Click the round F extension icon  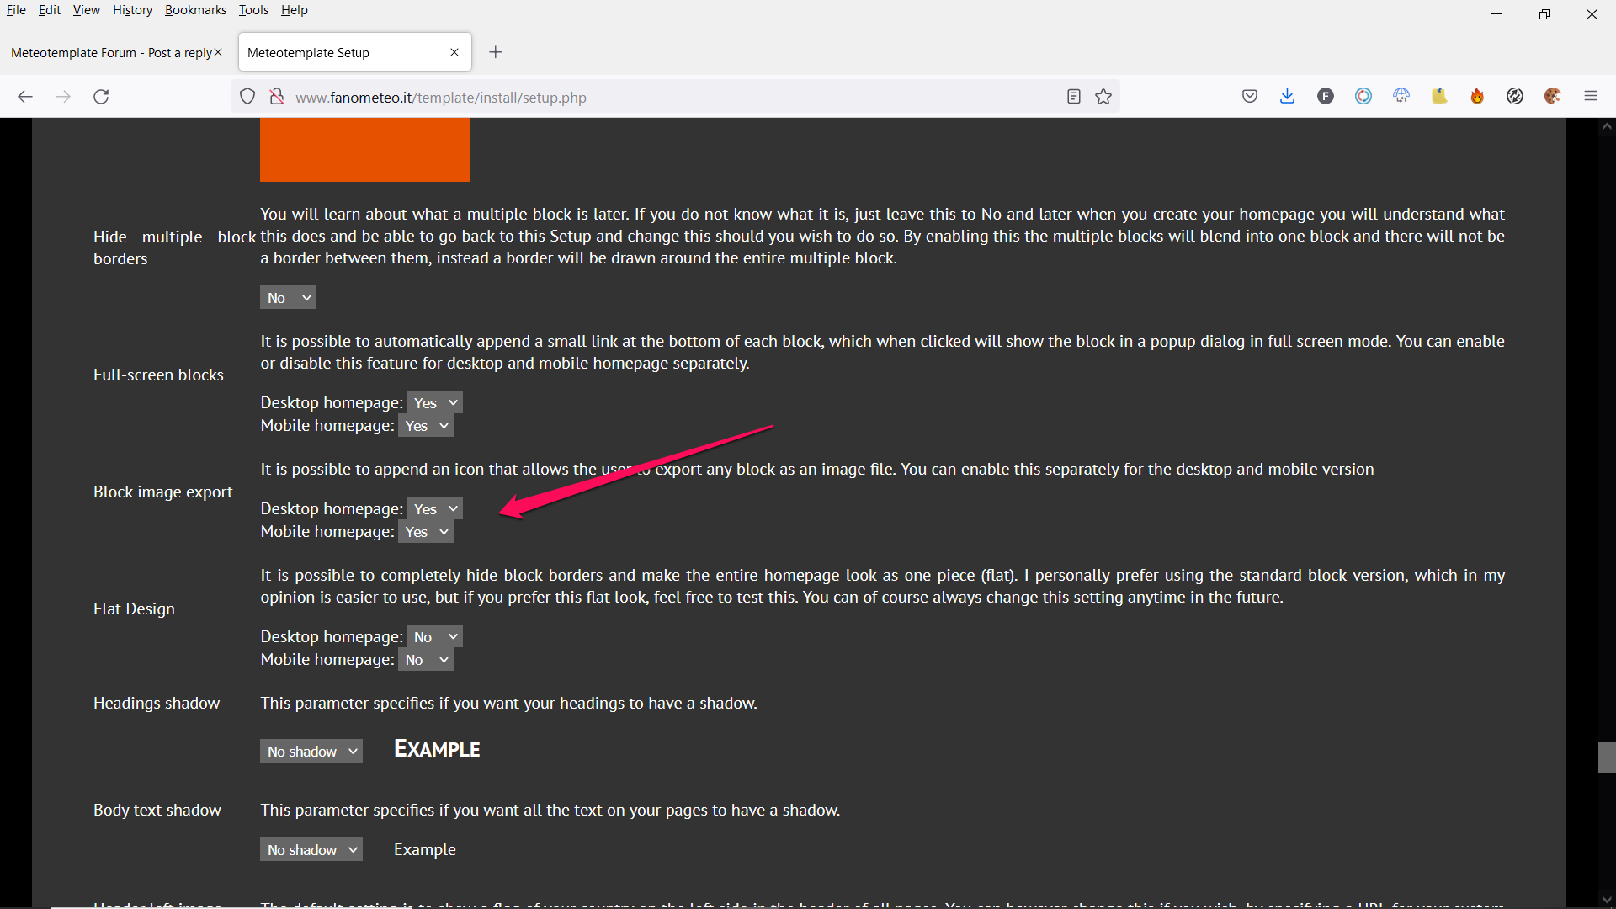[1326, 97]
